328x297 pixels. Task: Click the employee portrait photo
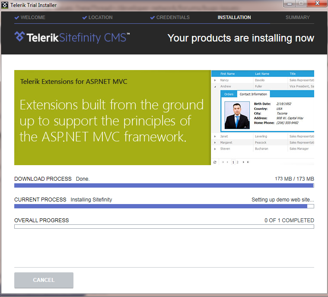tap(237, 115)
